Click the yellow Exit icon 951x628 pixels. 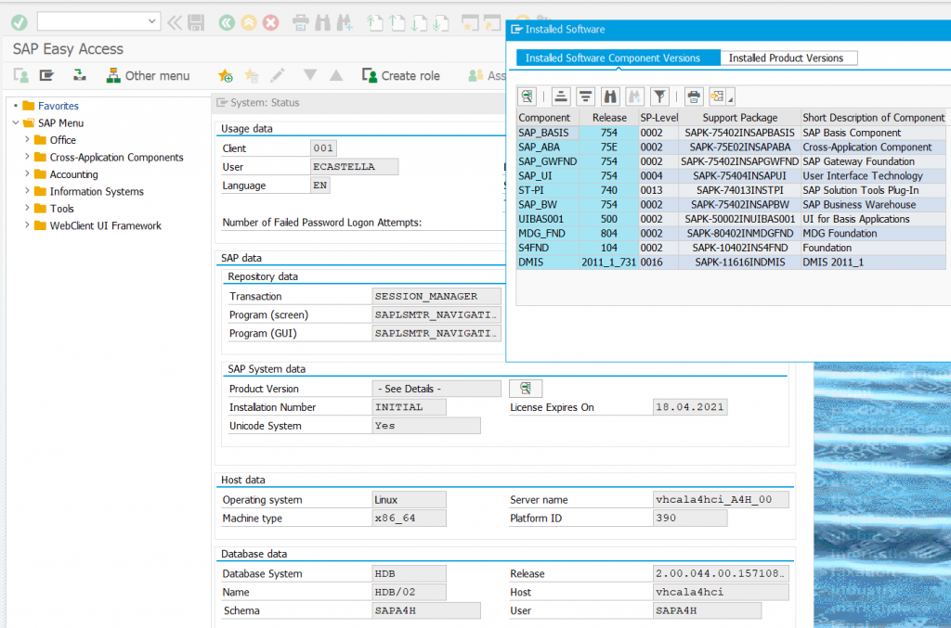tap(249, 23)
